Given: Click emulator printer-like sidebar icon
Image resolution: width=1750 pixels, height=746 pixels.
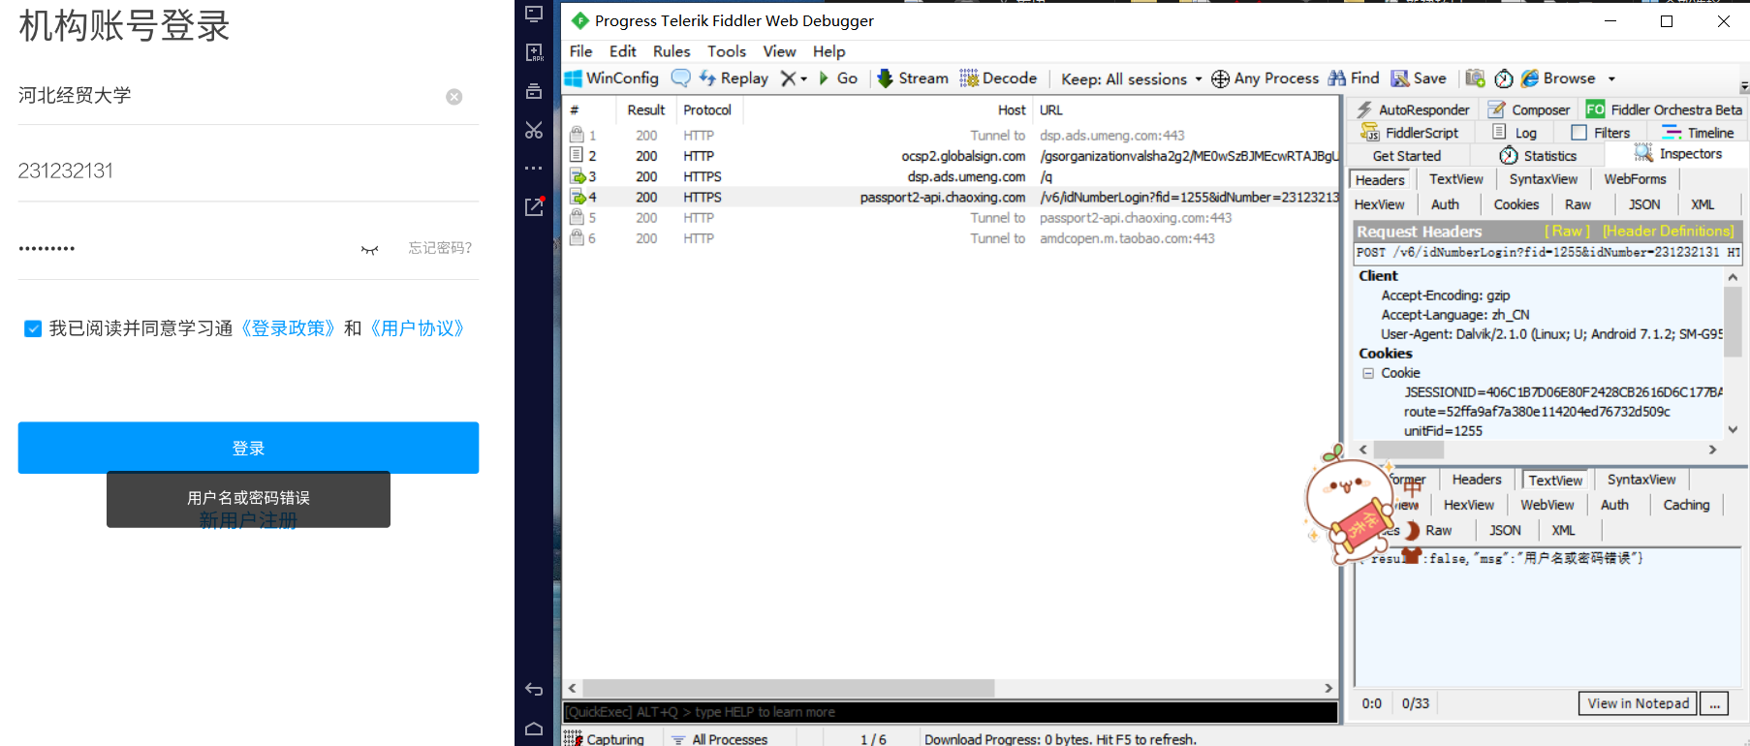Looking at the screenshot, I should [x=534, y=91].
